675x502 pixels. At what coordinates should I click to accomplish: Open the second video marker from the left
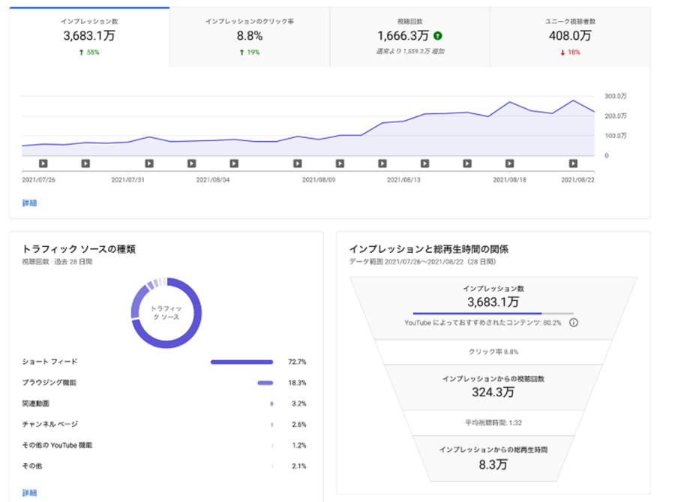(85, 163)
